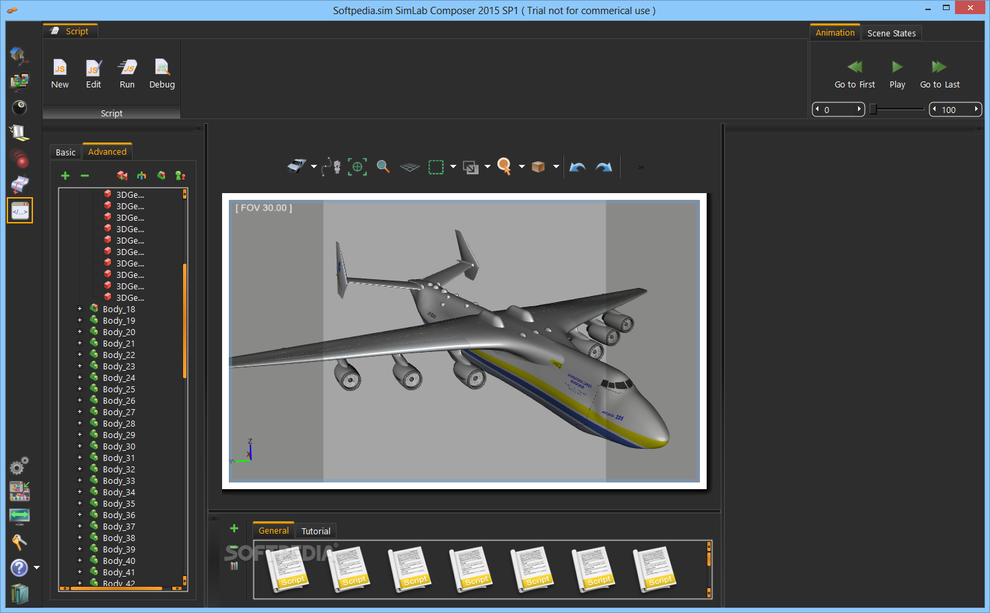Select the highlighted scripting workbench icon
The width and height of the screenshot is (990, 613).
tap(20, 211)
